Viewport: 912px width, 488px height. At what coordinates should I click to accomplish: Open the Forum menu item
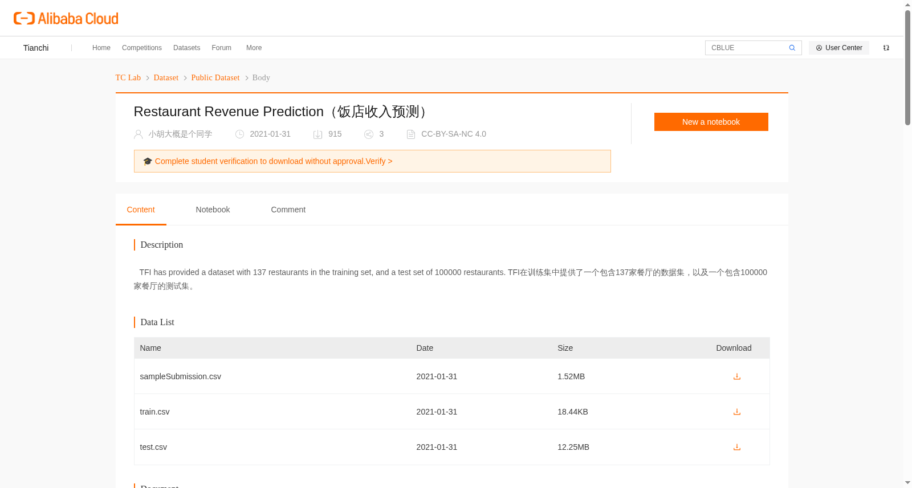pos(222,48)
